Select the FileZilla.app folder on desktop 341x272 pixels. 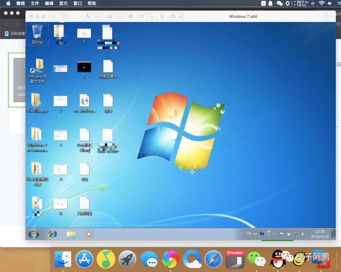click(x=37, y=103)
